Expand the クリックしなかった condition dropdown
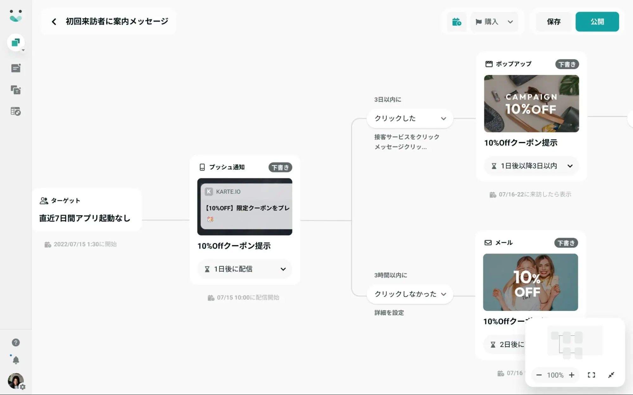This screenshot has width=633, height=395. 410,294
